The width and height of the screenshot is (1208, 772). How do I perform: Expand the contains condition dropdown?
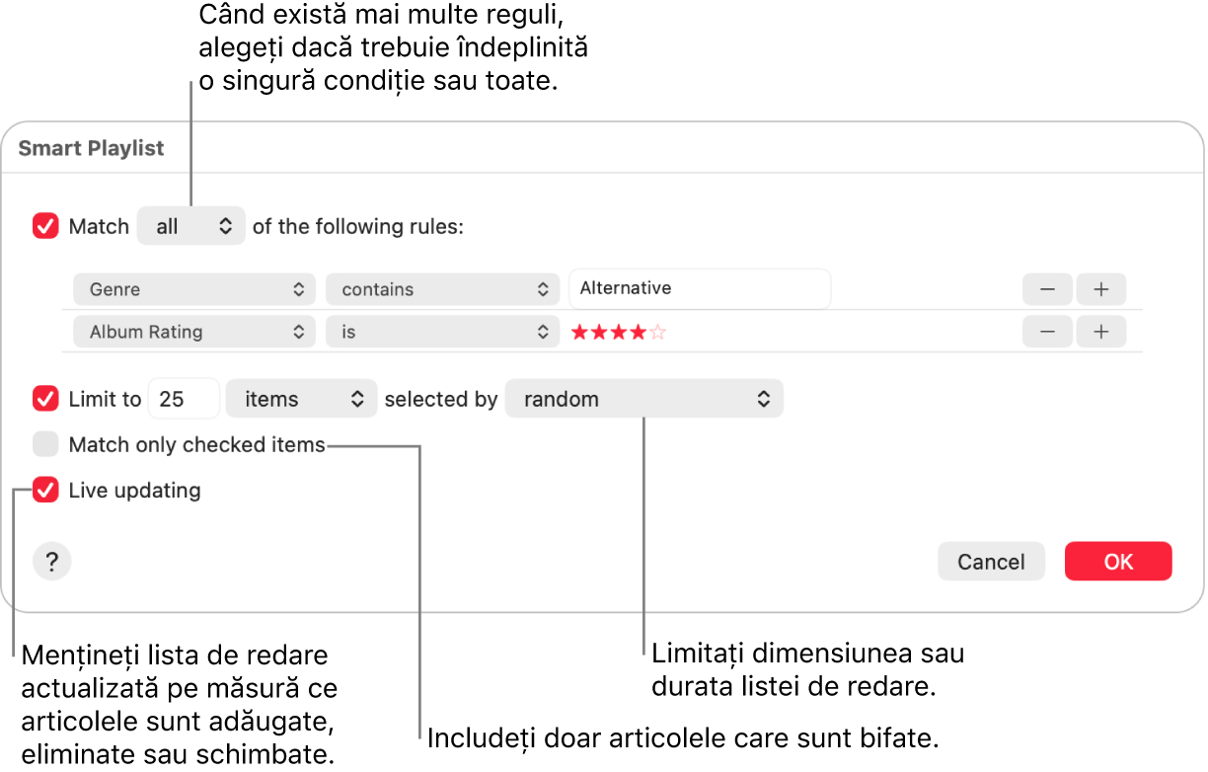[443, 289]
